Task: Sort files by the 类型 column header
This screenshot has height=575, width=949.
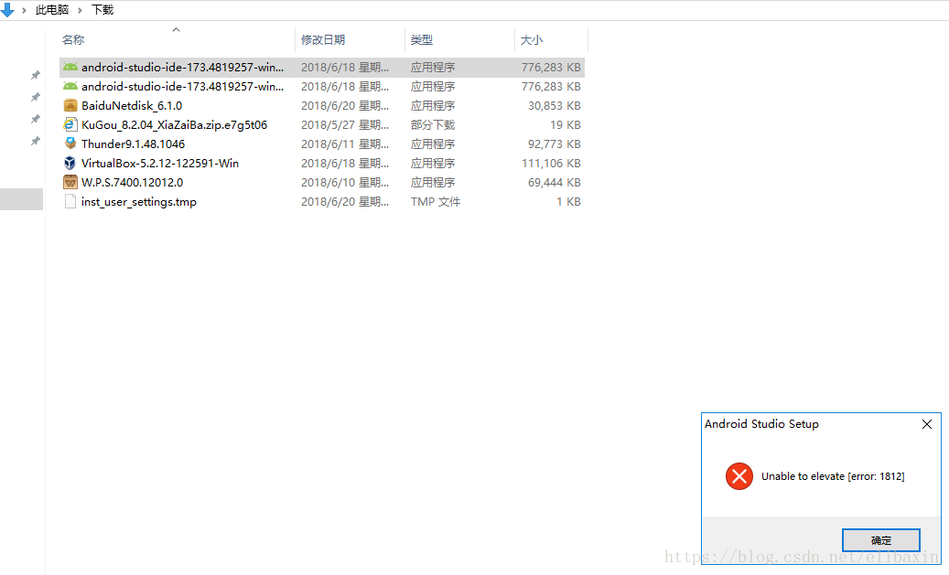Action: pyautogui.click(x=422, y=40)
